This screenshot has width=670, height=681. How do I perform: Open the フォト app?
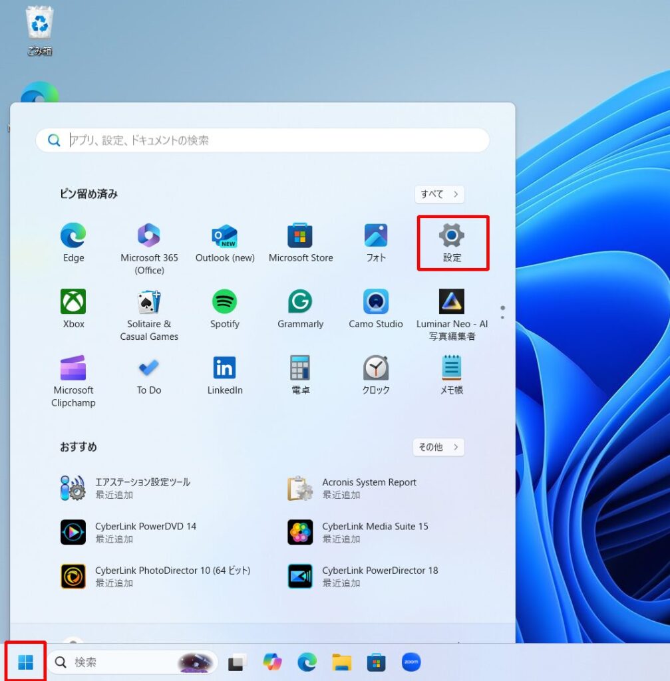tap(376, 243)
